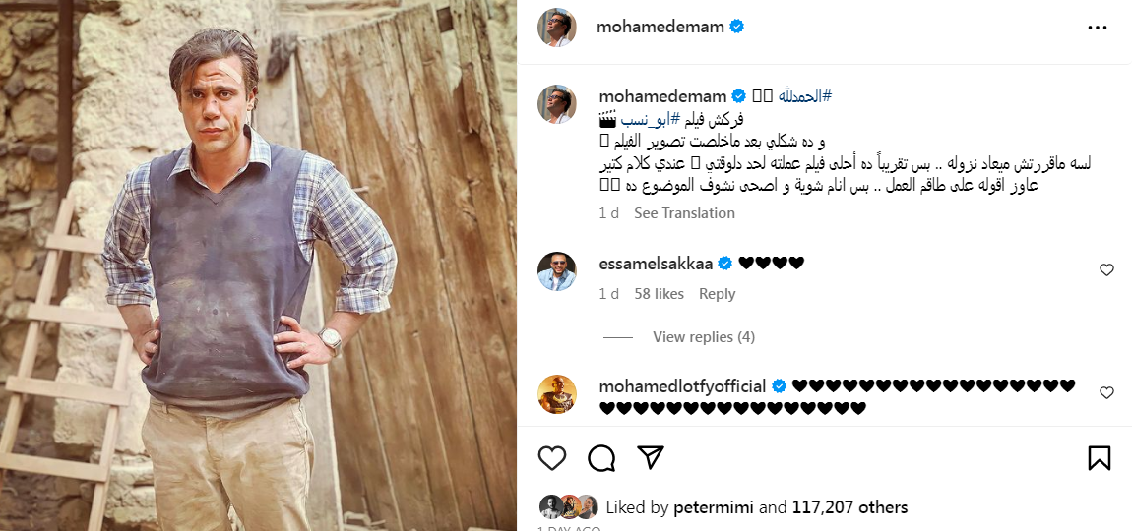
Task: Expand View replies (4)
Action: pyautogui.click(x=704, y=337)
